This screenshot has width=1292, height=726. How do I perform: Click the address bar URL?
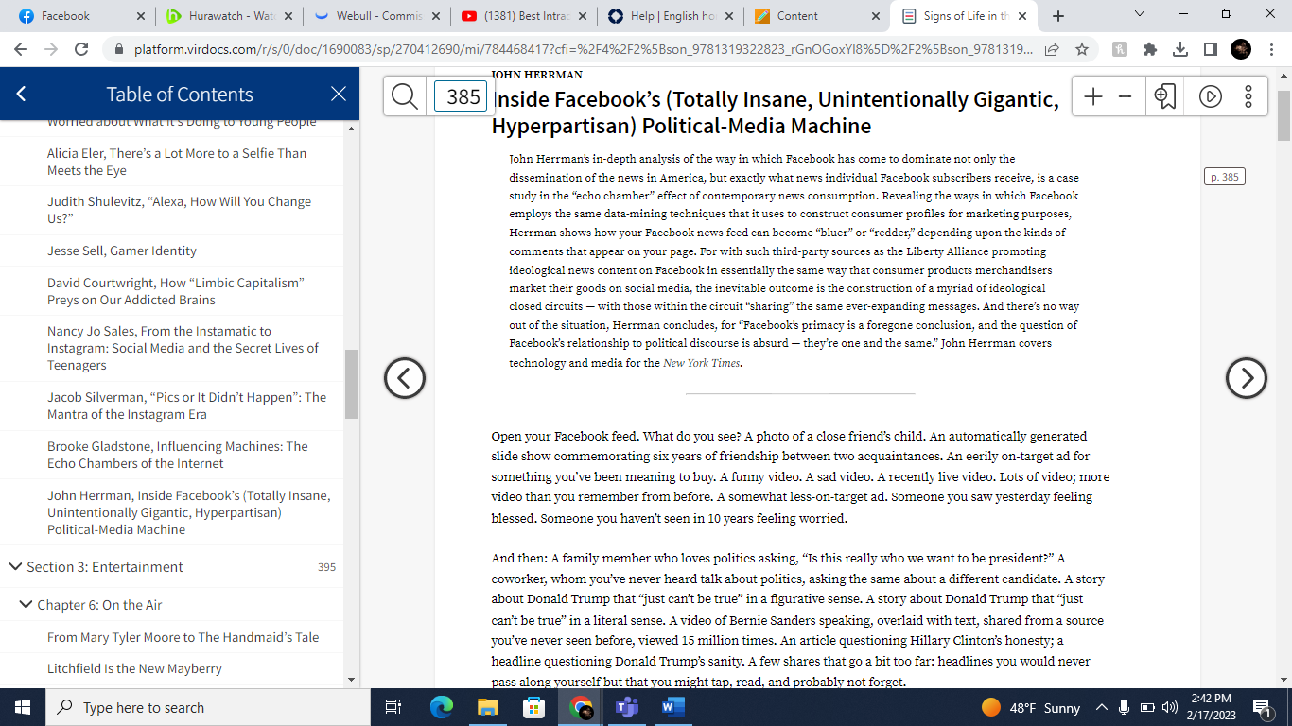click(584, 49)
